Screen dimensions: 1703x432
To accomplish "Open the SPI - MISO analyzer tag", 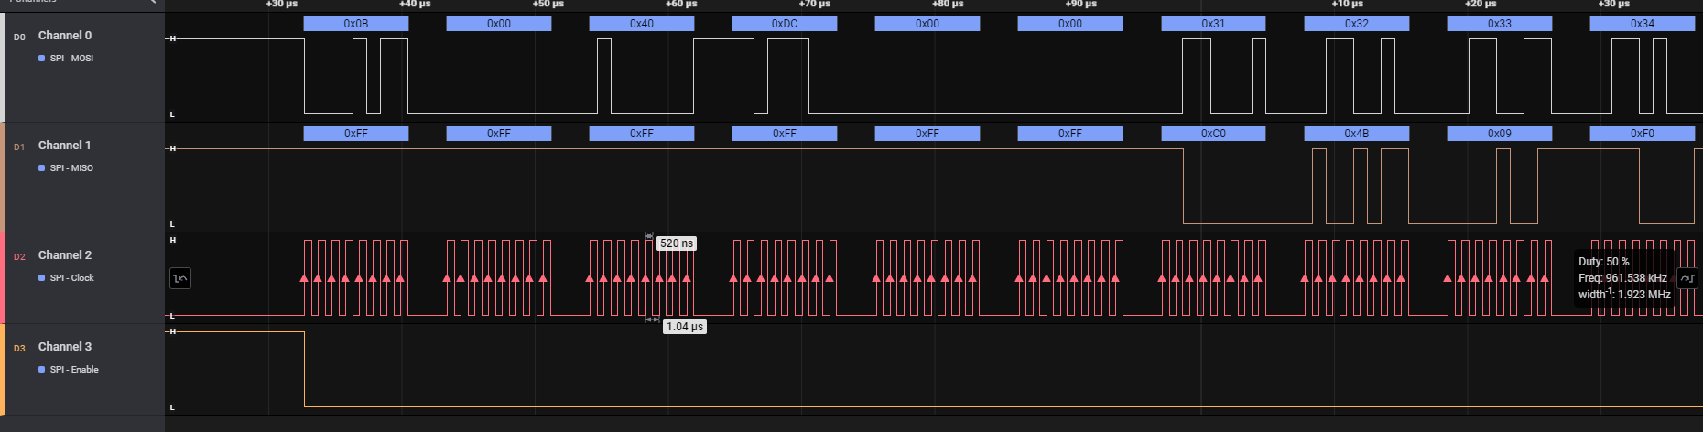I will pyautogui.click(x=66, y=168).
